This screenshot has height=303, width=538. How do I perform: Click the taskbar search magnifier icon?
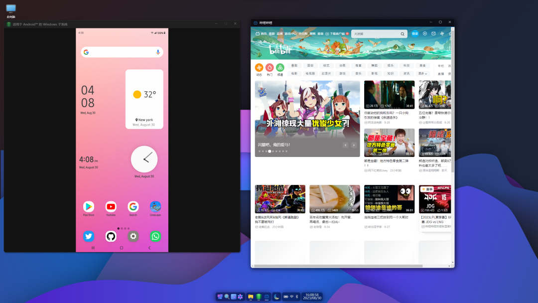coord(227,297)
